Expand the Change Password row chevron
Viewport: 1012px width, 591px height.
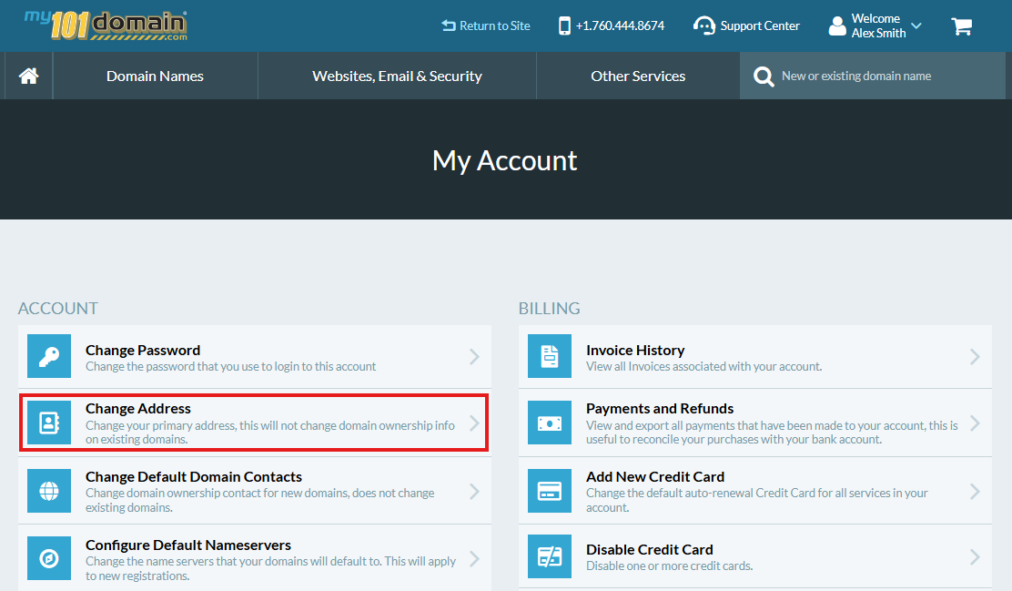pyautogui.click(x=474, y=356)
